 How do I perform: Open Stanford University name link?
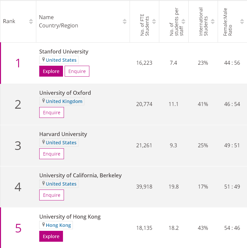pos(64,52)
